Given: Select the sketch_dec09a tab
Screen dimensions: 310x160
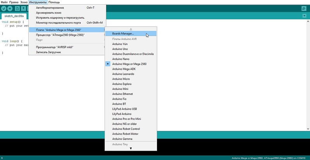Looking at the screenshot, I should pos(14,16).
